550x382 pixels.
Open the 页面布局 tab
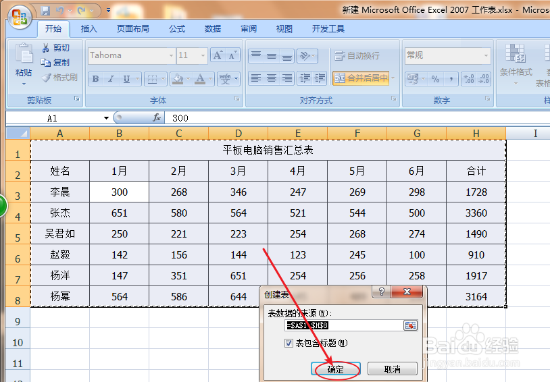[x=133, y=29]
